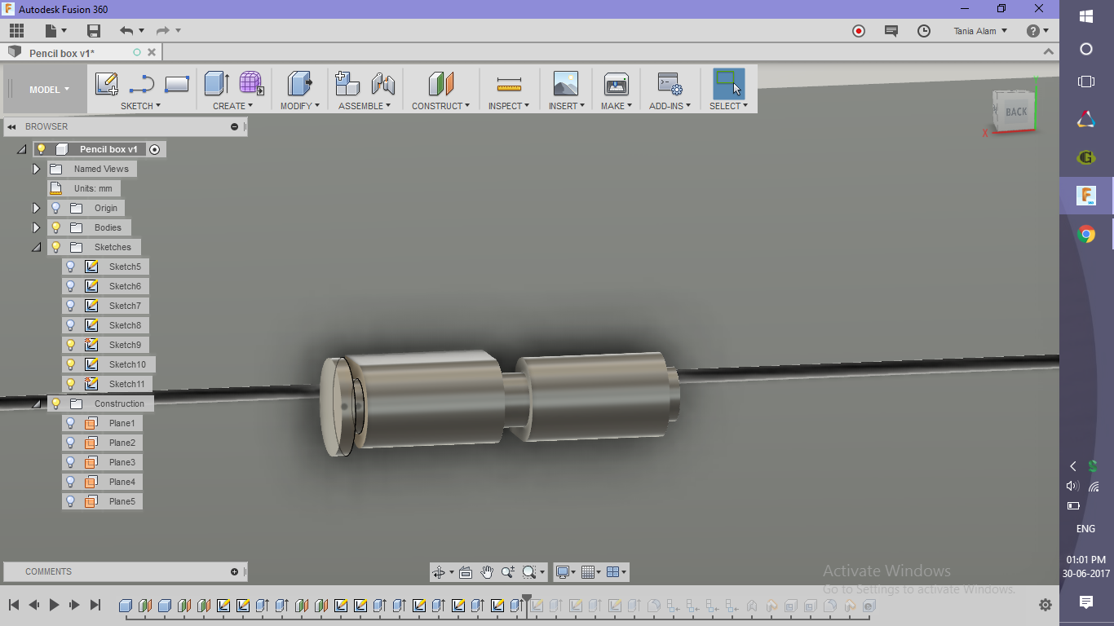Open the MODIFY menu
1114x626 pixels.
point(299,106)
